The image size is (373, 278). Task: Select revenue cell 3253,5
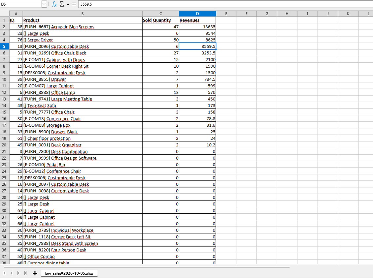point(197,53)
